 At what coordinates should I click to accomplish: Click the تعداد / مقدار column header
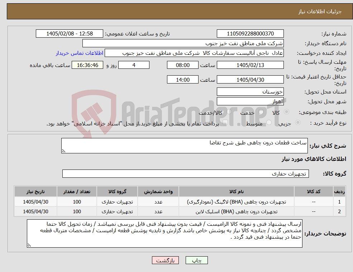77,192
